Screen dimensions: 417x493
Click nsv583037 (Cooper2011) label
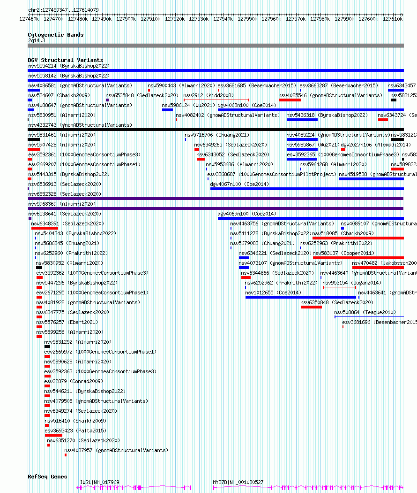pos(343,253)
